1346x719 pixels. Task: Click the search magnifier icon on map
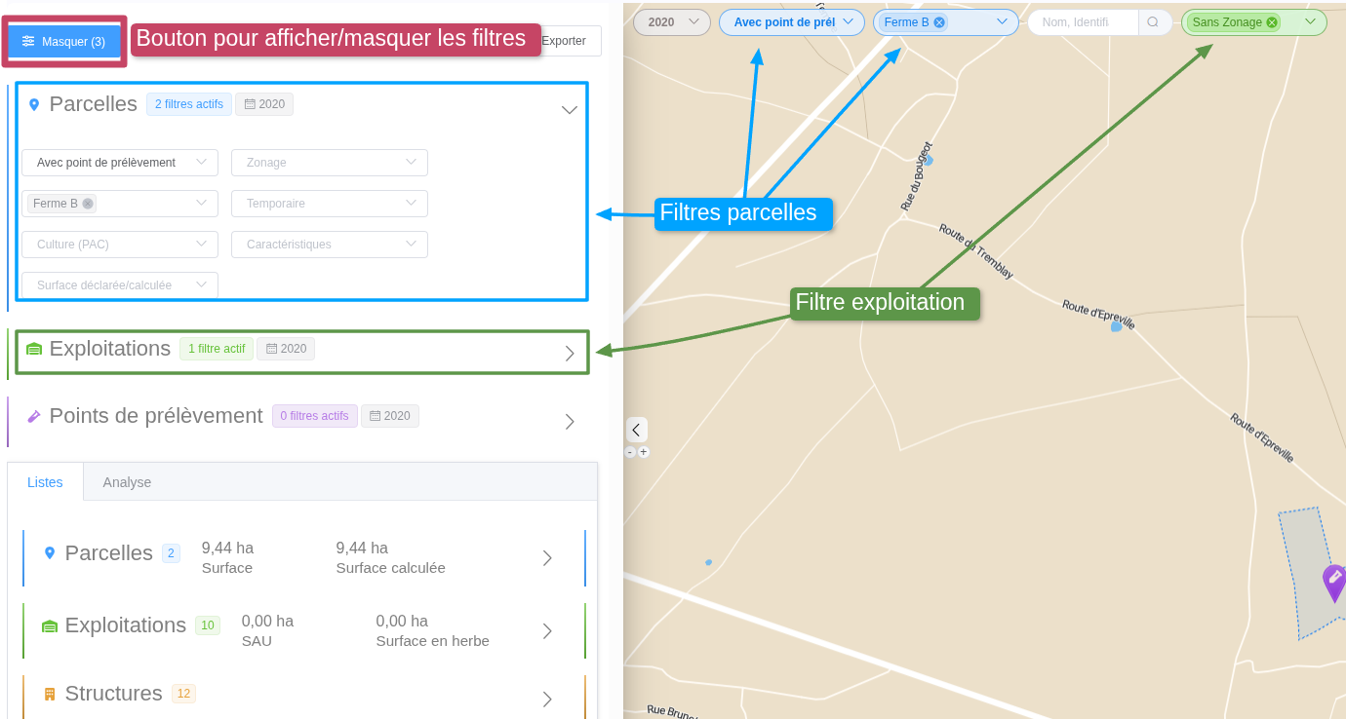(1153, 22)
